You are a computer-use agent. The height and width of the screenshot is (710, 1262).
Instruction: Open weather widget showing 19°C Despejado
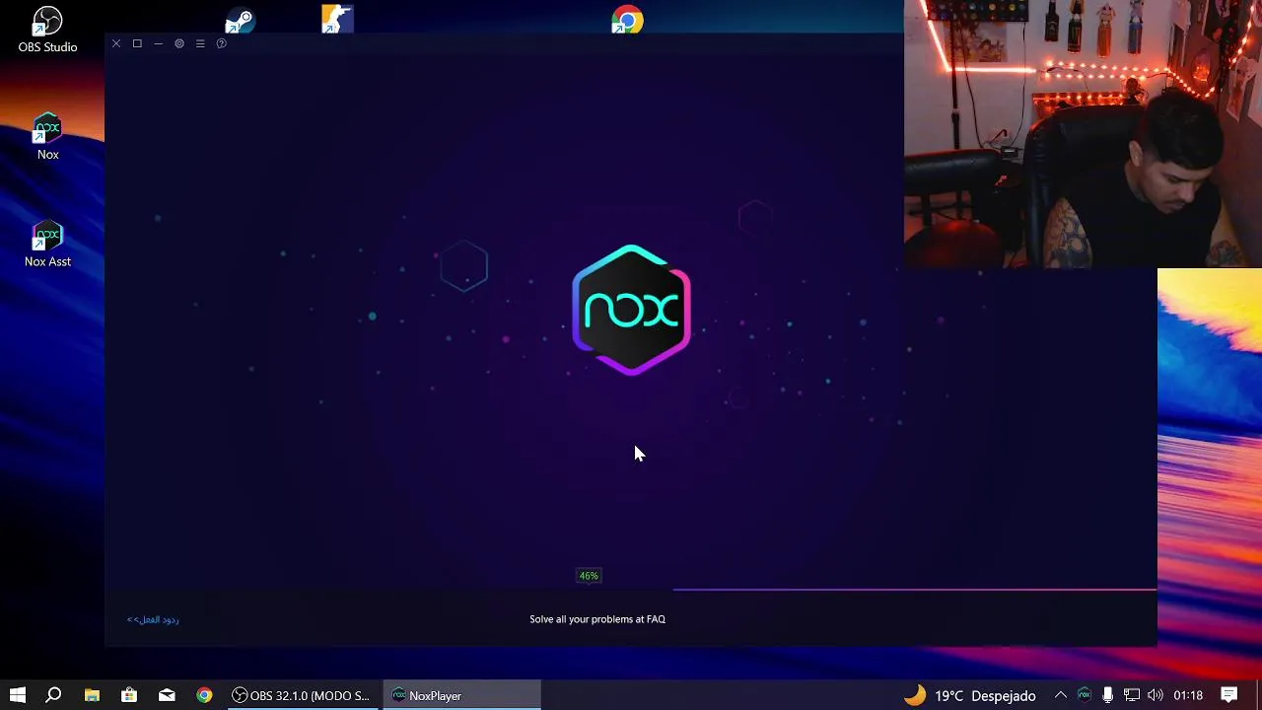(x=970, y=695)
